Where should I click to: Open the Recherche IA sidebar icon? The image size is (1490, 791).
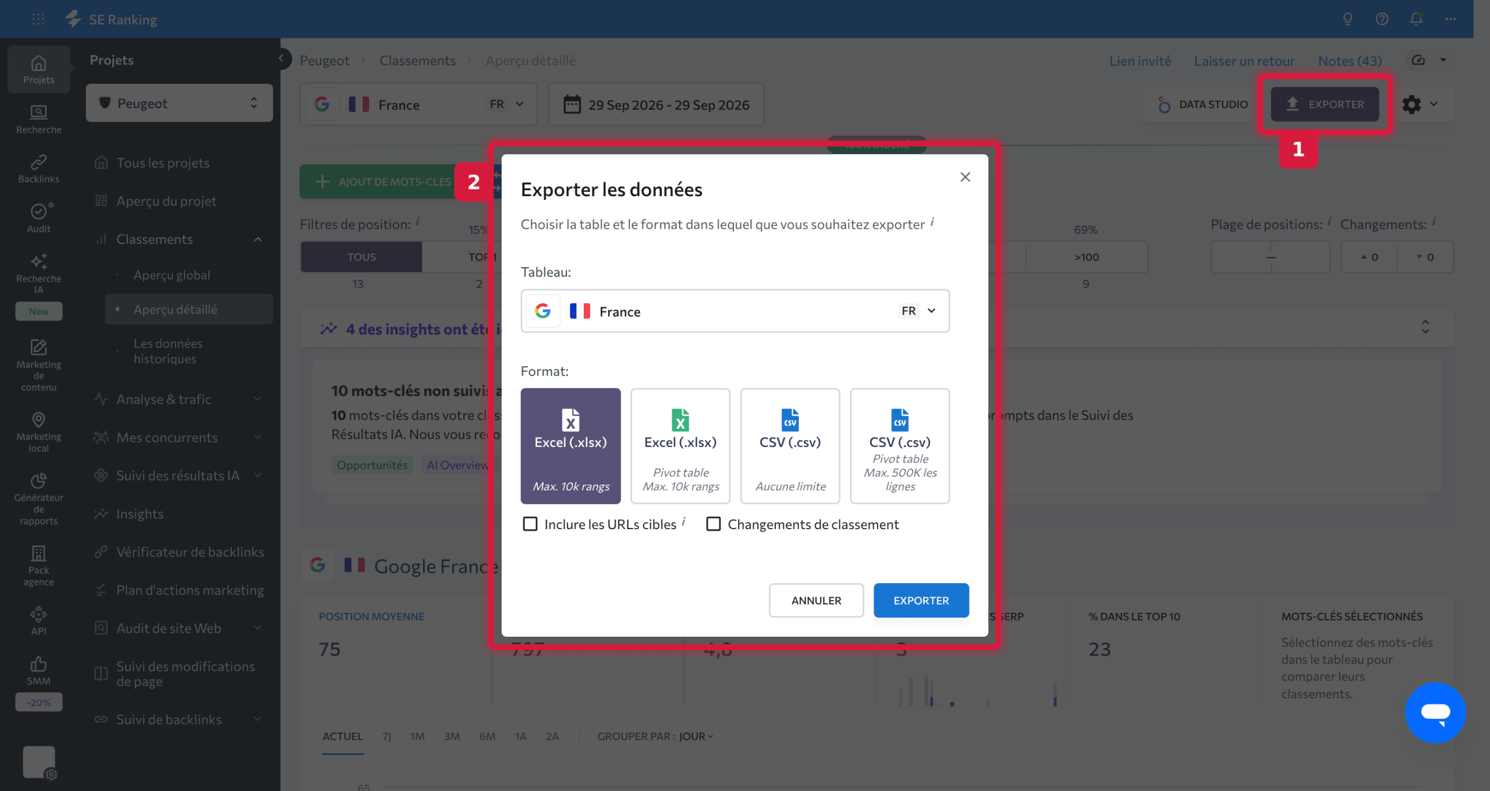(38, 274)
